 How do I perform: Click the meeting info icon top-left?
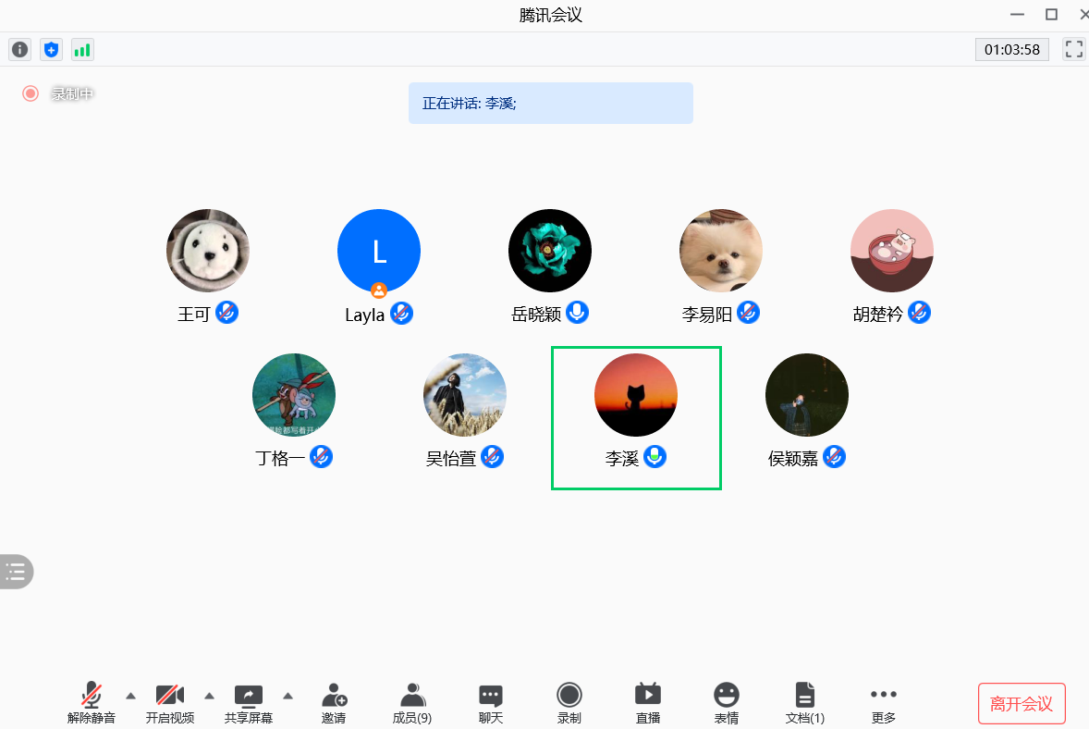(x=19, y=49)
